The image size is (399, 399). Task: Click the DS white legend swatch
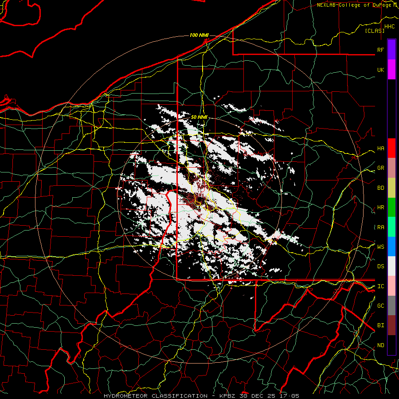pos(391,266)
